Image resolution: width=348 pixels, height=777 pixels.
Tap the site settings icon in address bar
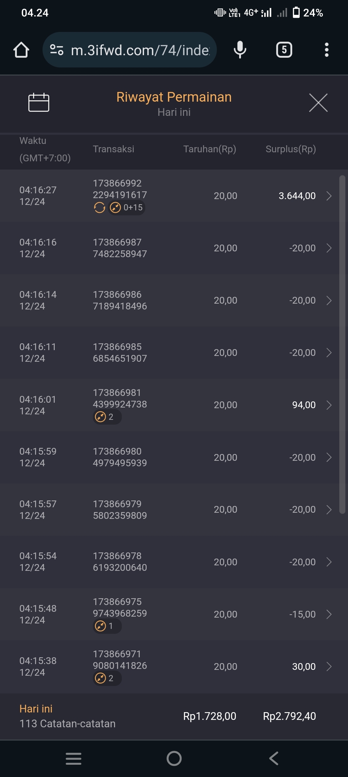pyautogui.click(x=57, y=50)
